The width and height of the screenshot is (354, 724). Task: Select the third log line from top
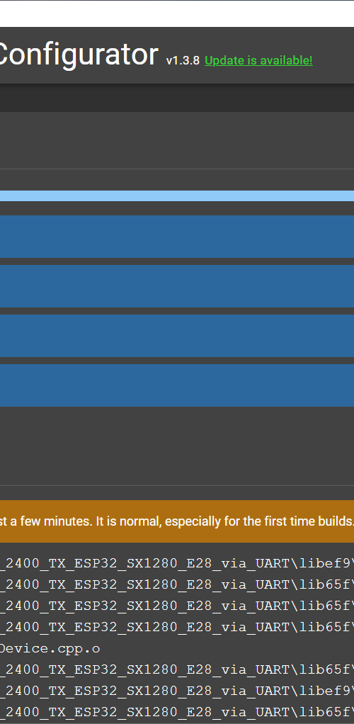(x=177, y=605)
